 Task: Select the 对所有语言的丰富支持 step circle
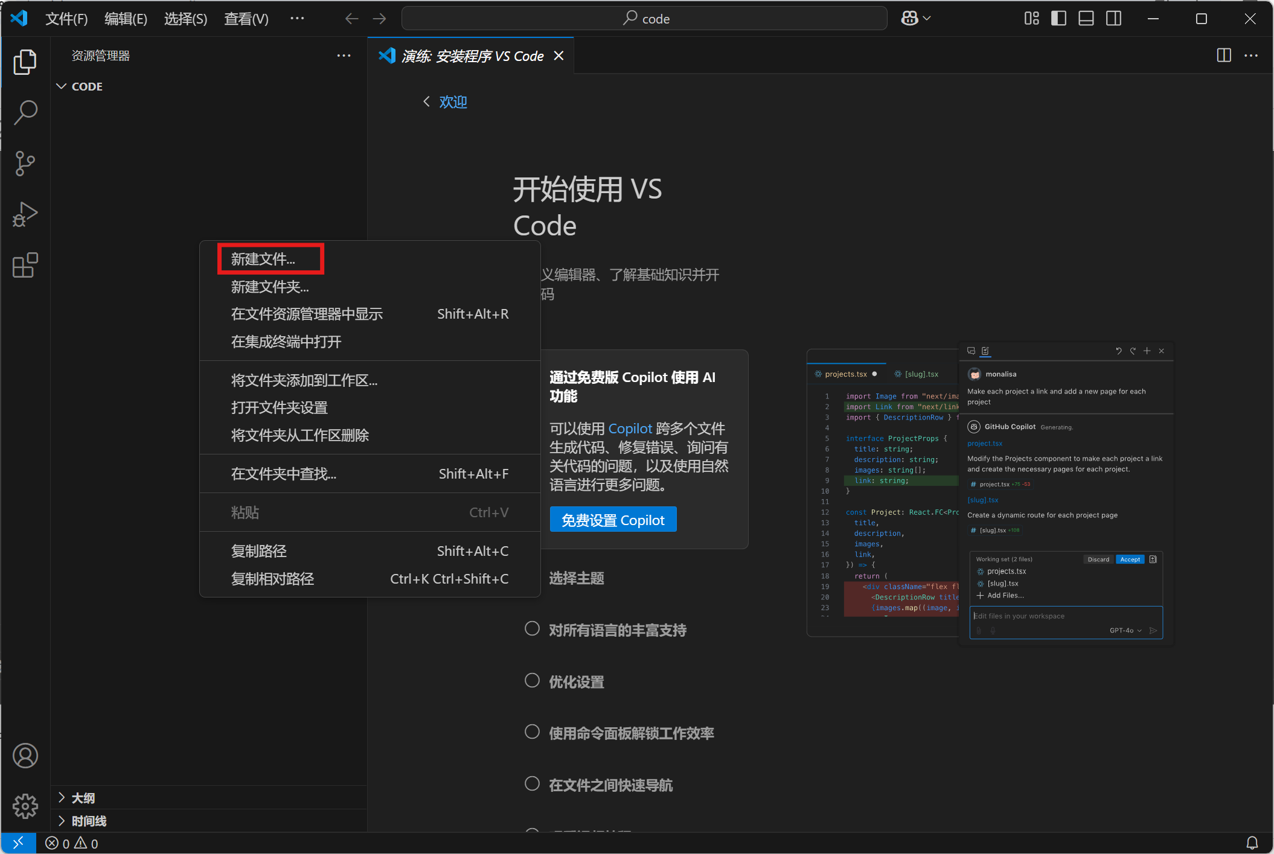(532, 629)
